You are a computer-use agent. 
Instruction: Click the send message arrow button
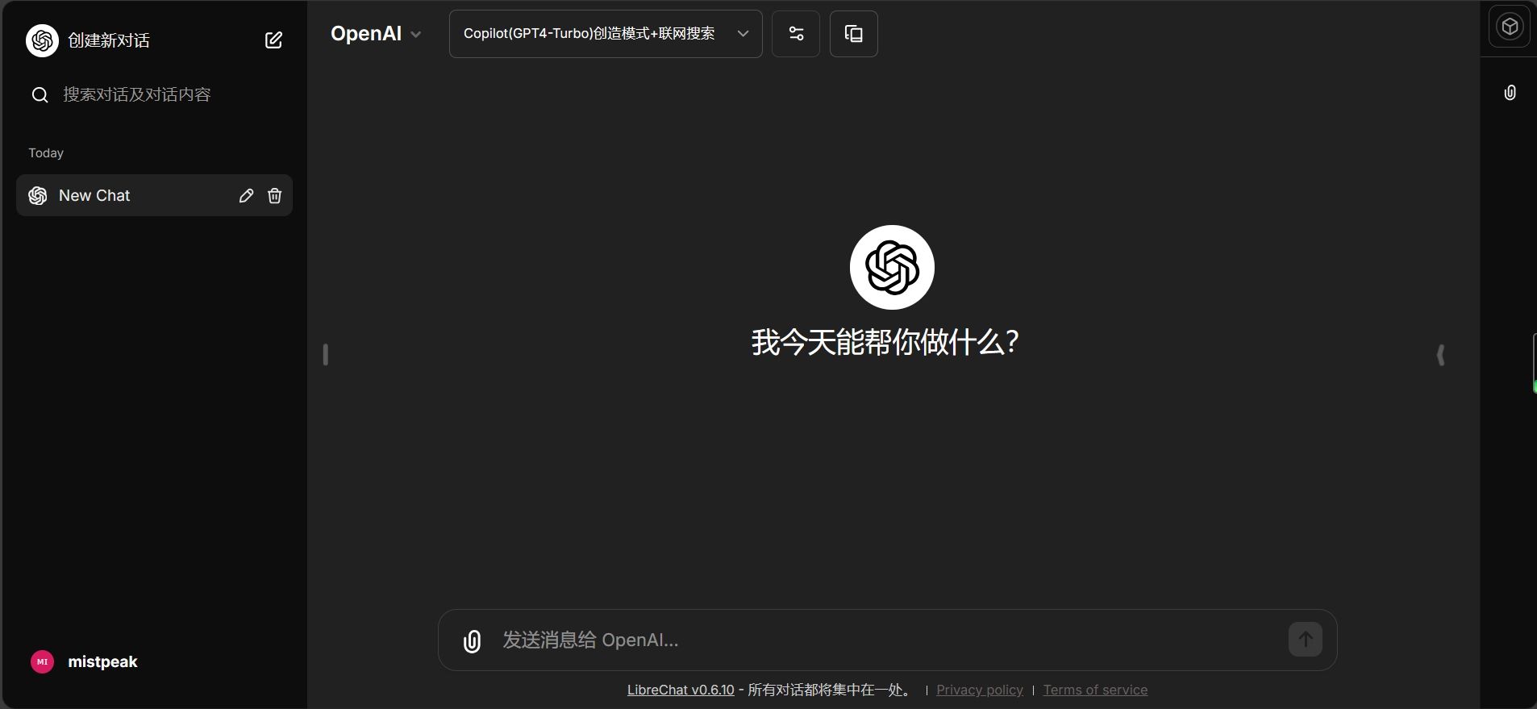tap(1305, 640)
